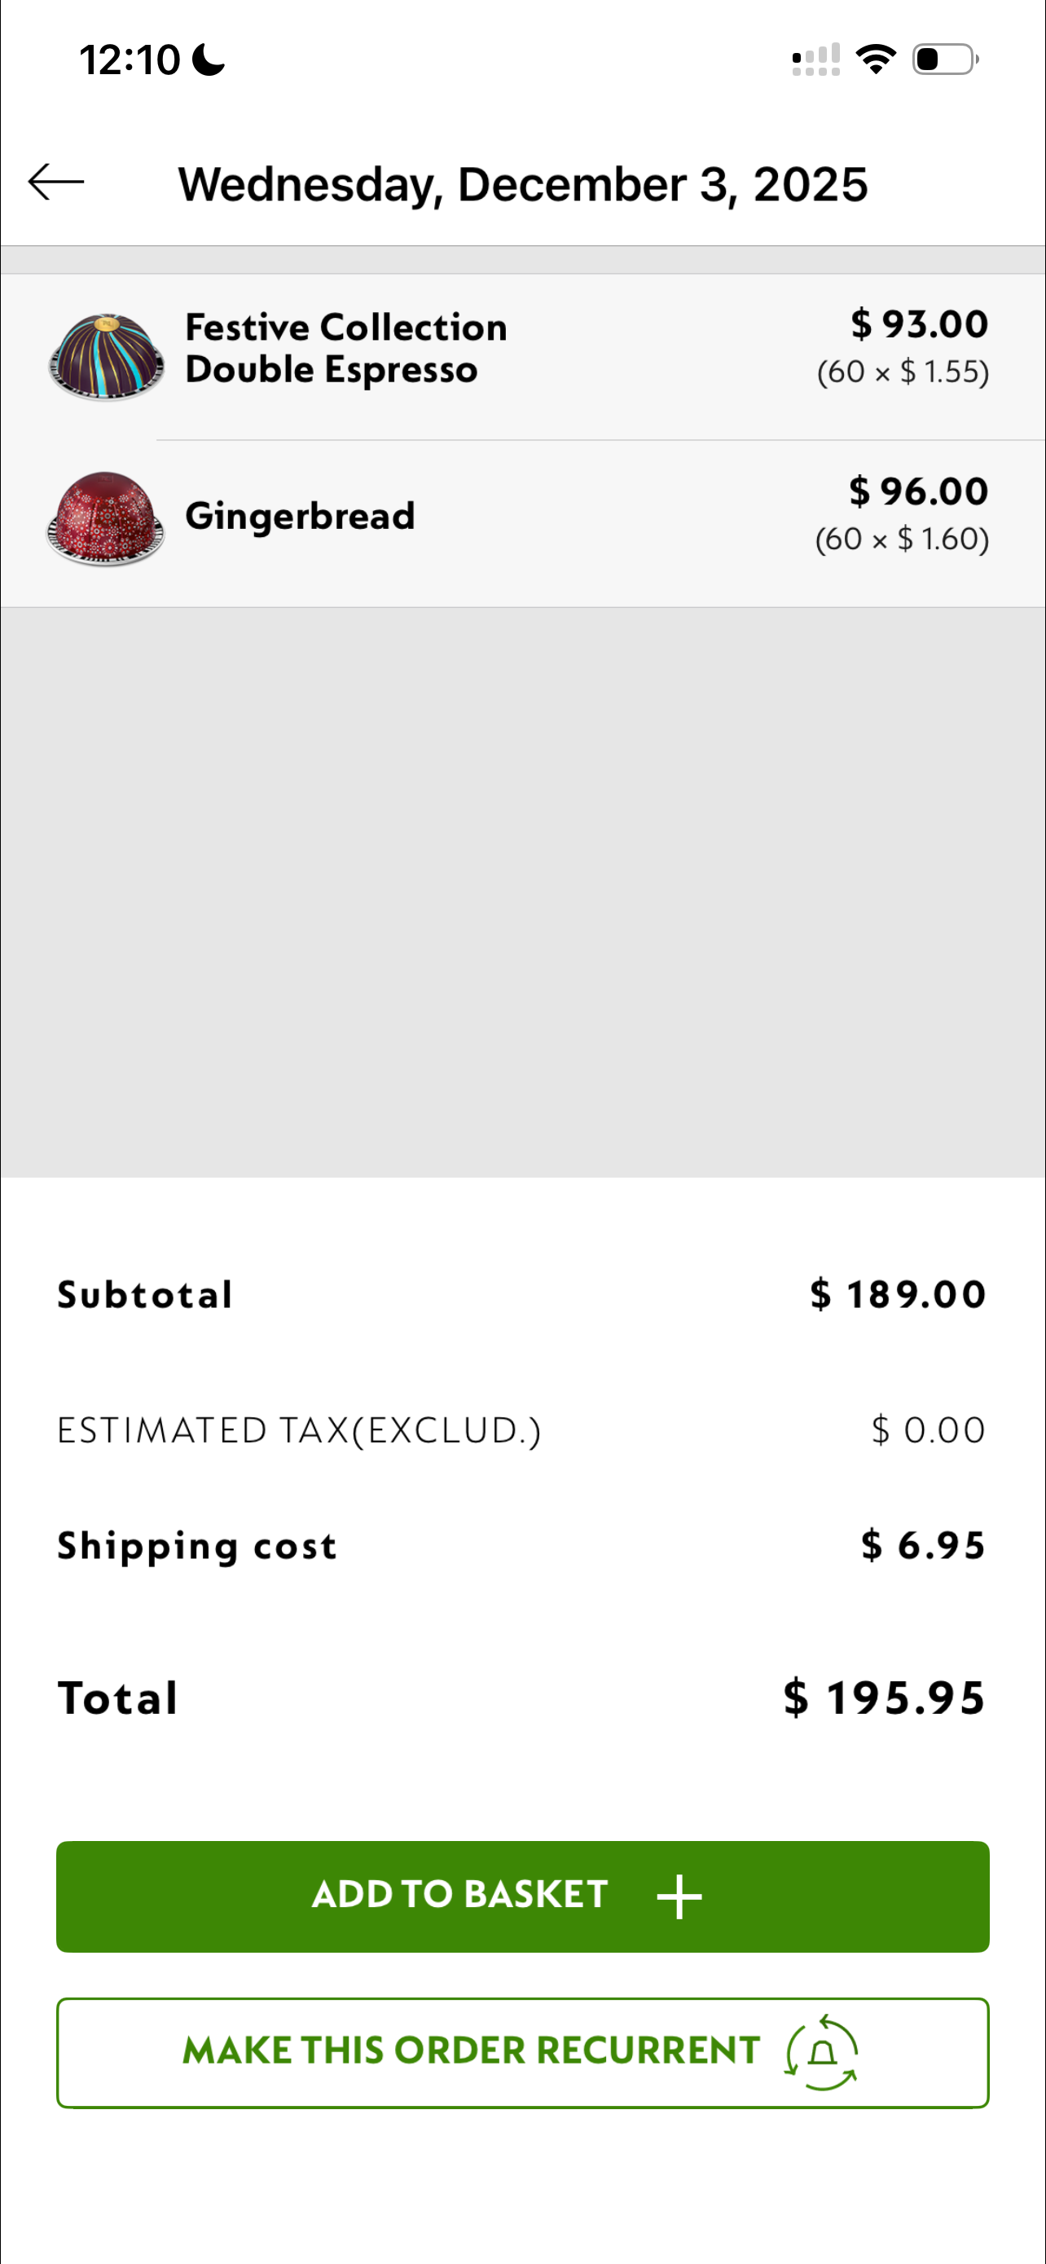1046x2264 pixels.
Task: Tap the Wi-Fi status icon
Action: click(x=876, y=59)
